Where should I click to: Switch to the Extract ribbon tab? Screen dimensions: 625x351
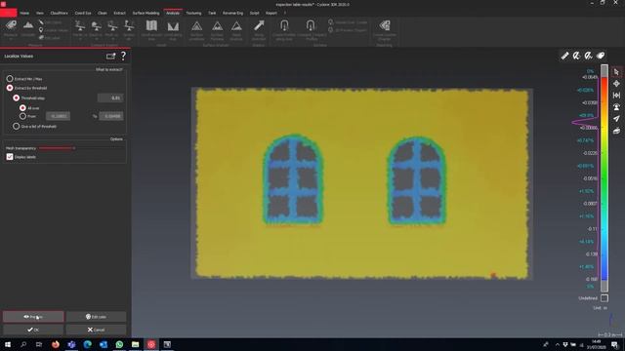point(119,13)
